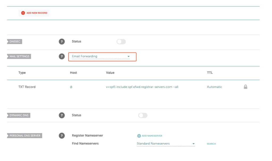Enable the DNSSEC status toggle

tap(121, 42)
